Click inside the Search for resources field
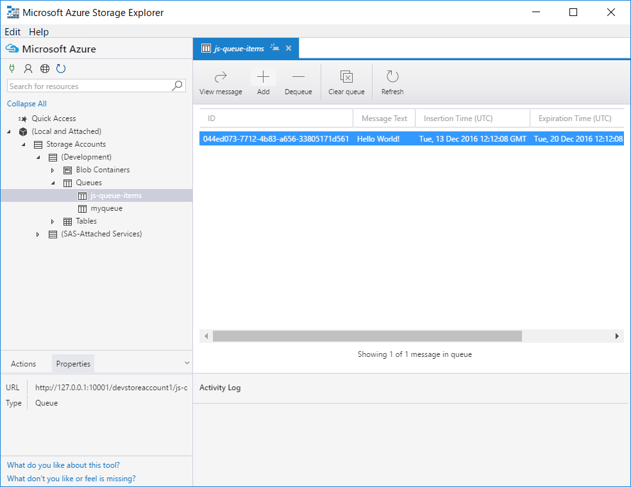This screenshot has width=631, height=487. tap(90, 85)
